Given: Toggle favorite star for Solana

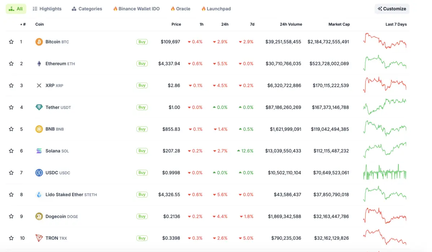Looking at the screenshot, I should tap(11, 151).
